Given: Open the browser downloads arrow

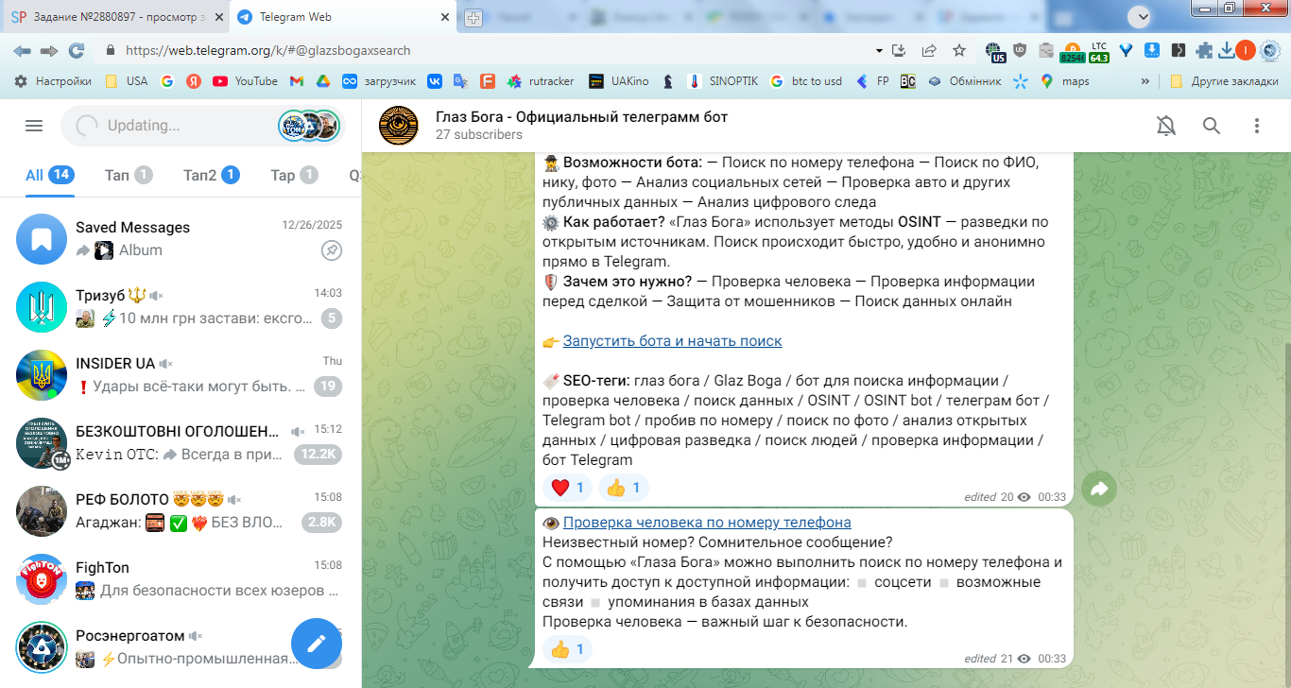Looking at the screenshot, I should coord(1227,50).
